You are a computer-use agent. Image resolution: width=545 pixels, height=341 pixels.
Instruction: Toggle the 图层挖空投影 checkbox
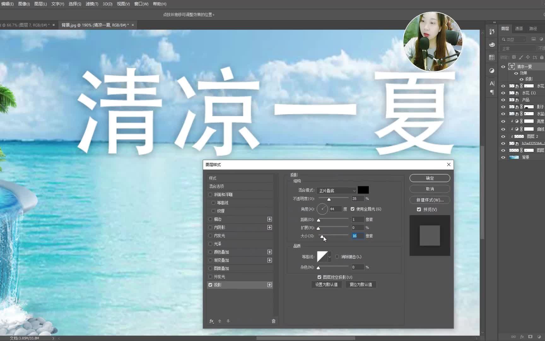(x=319, y=277)
